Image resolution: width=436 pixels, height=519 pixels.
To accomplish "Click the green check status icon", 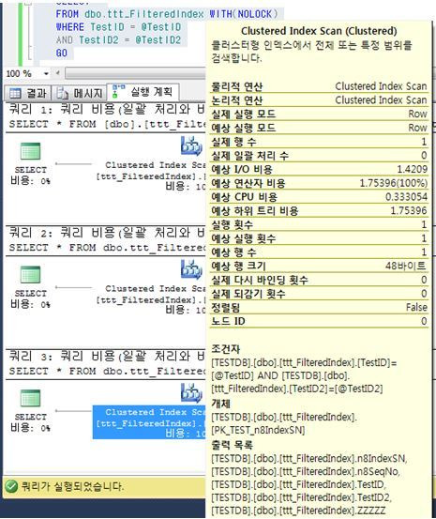I will coord(11,486).
